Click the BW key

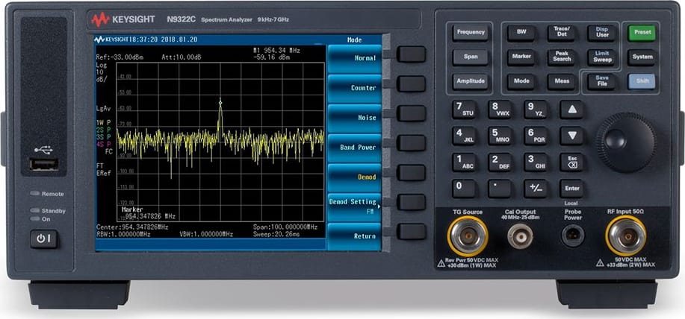(521, 33)
